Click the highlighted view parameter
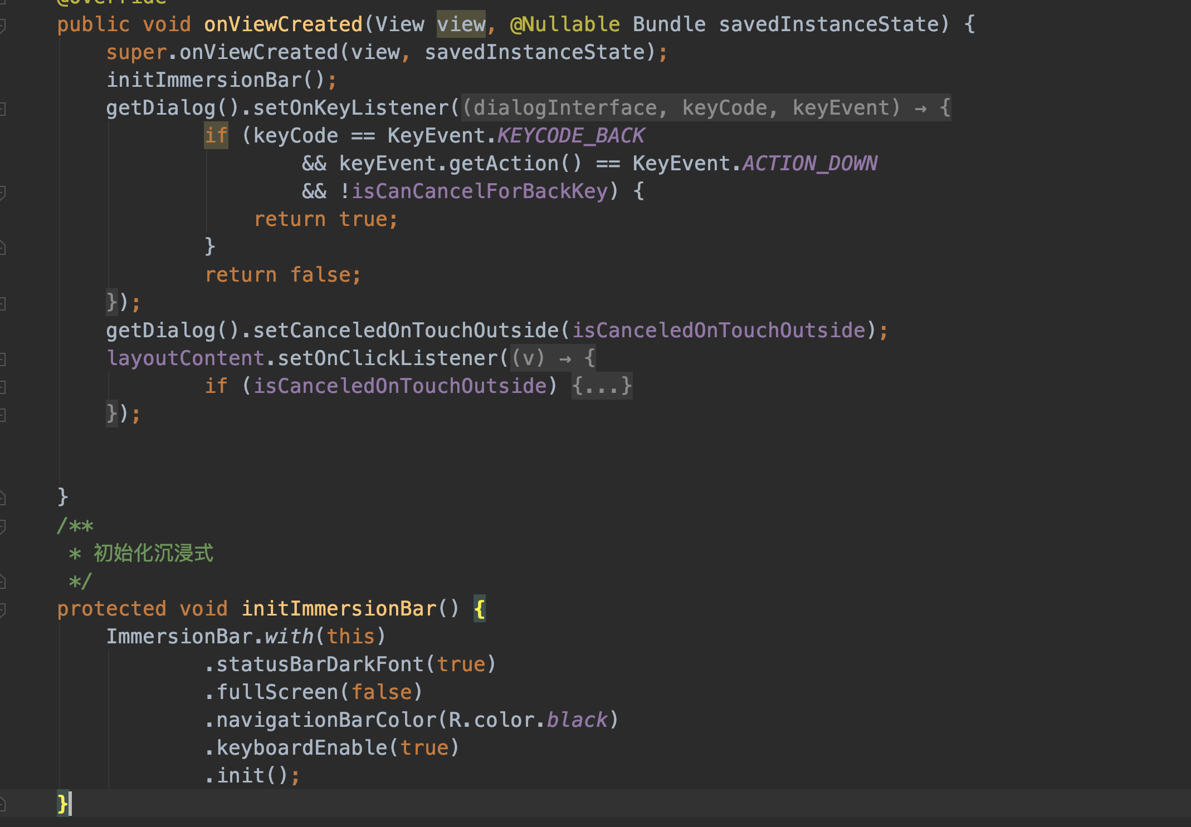This screenshot has height=827, width=1191. click(x=461, y=24)
